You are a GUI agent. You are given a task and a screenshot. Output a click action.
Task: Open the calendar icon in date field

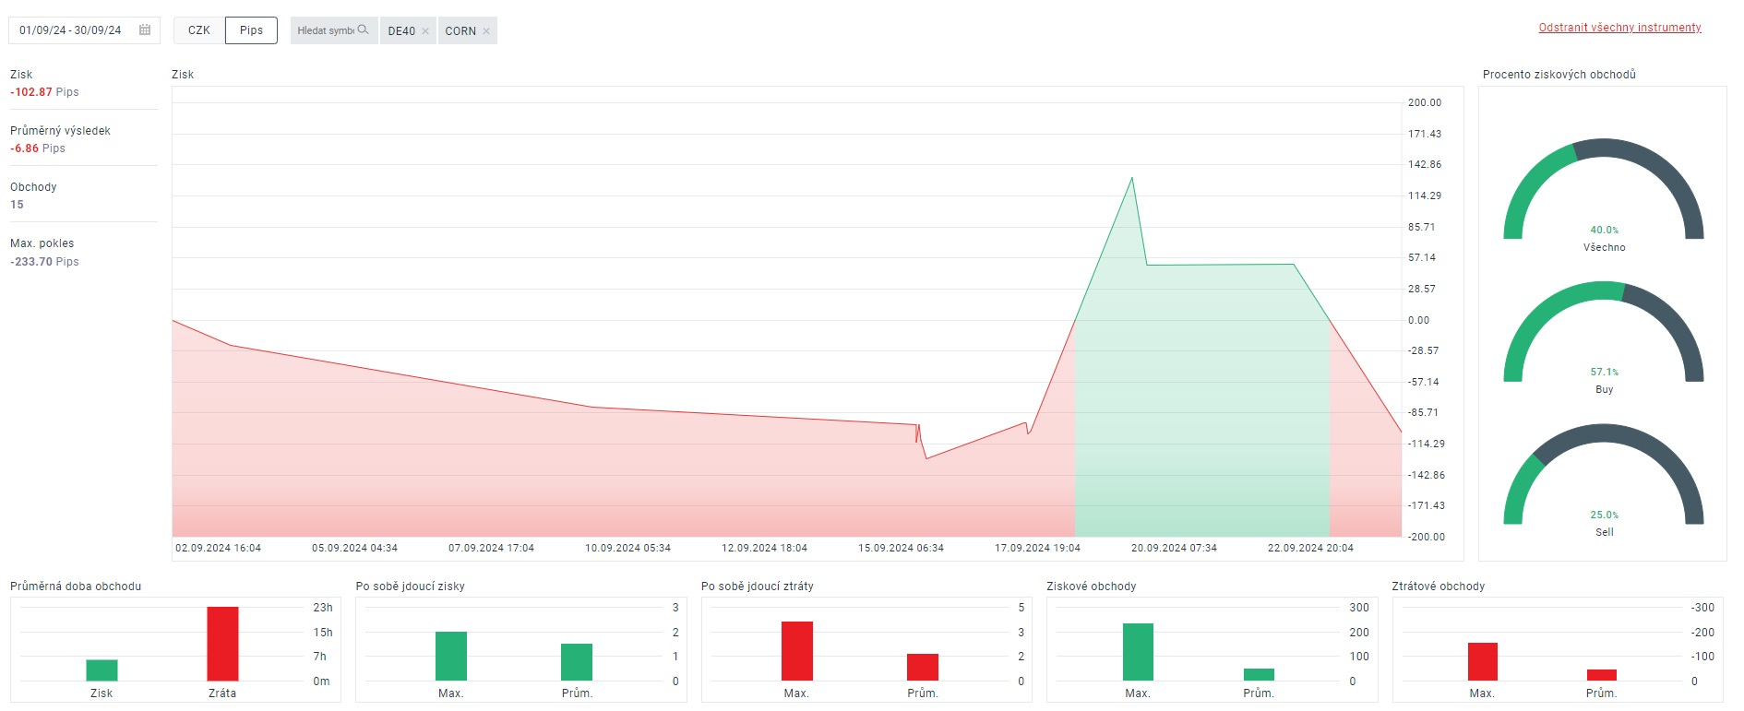pyautogui.click(x=145, y=30)
